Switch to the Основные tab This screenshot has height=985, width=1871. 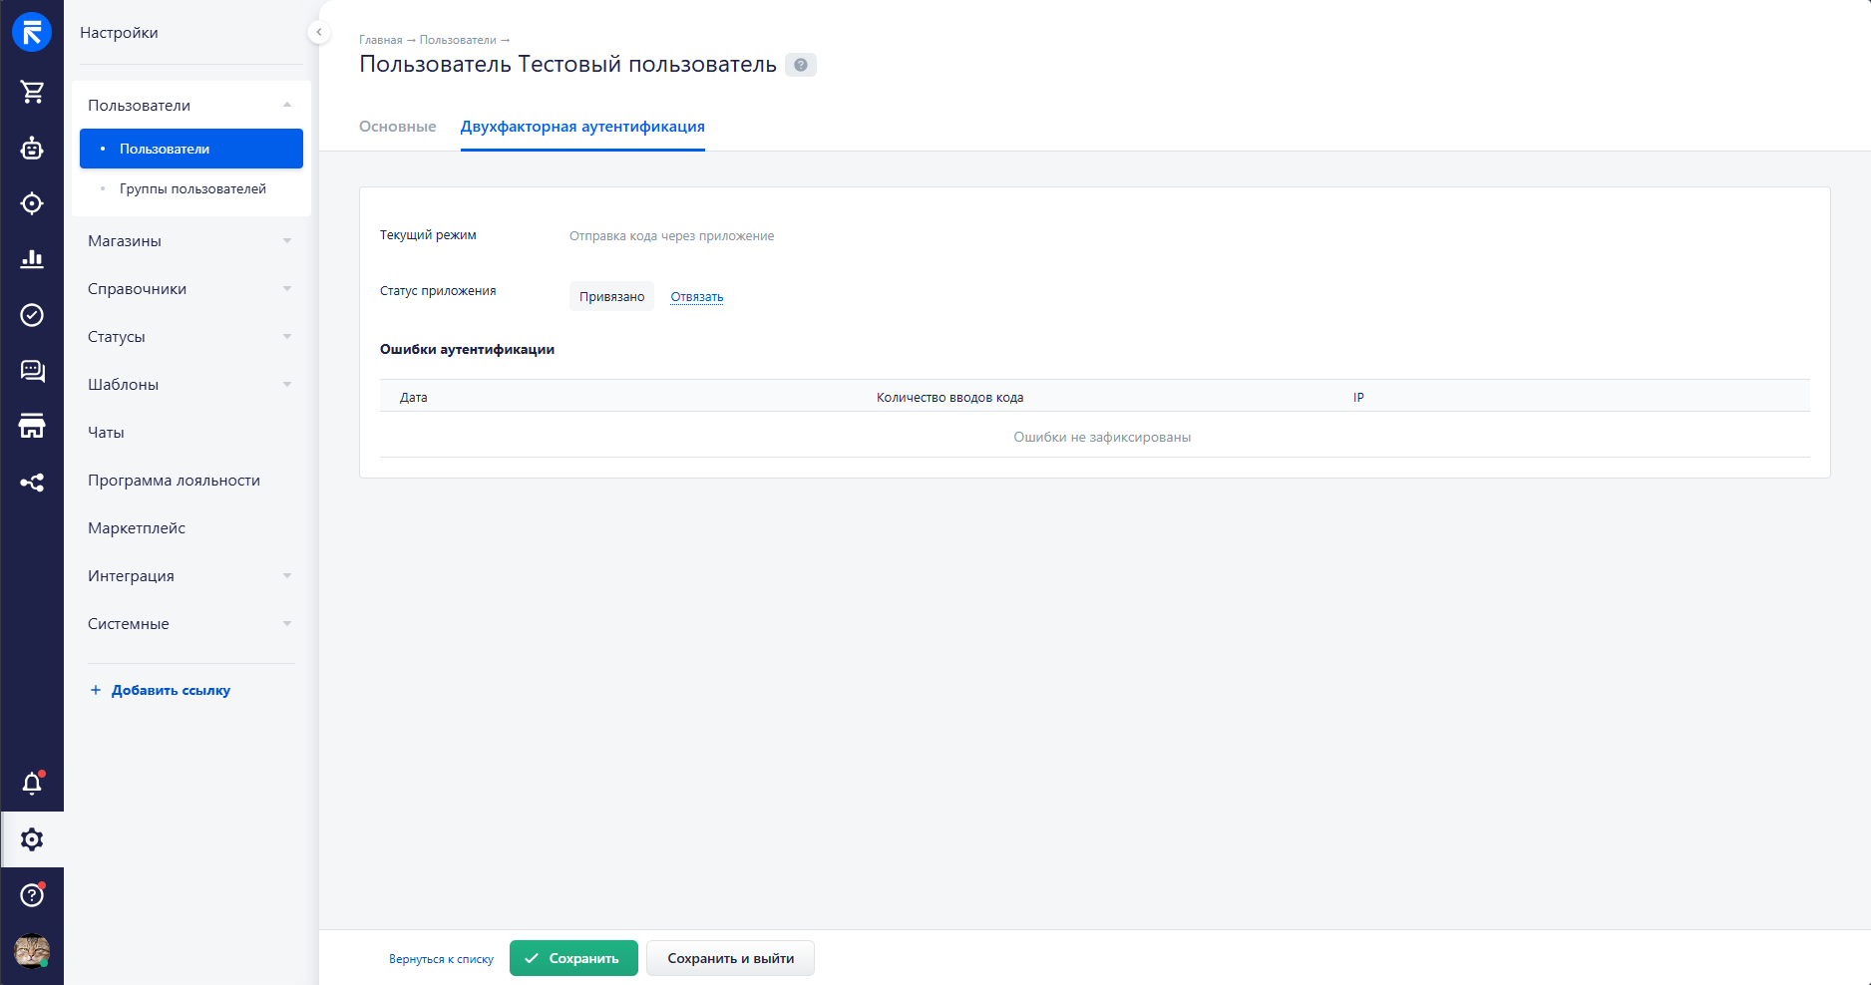pyautogui.click(x=397, y=127)
